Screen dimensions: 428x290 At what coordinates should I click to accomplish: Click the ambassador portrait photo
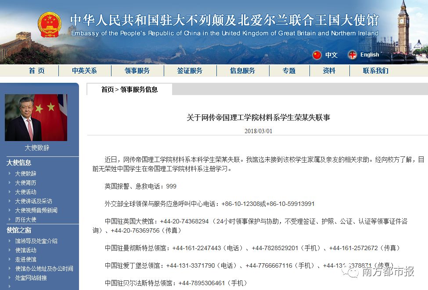point(36,117)
